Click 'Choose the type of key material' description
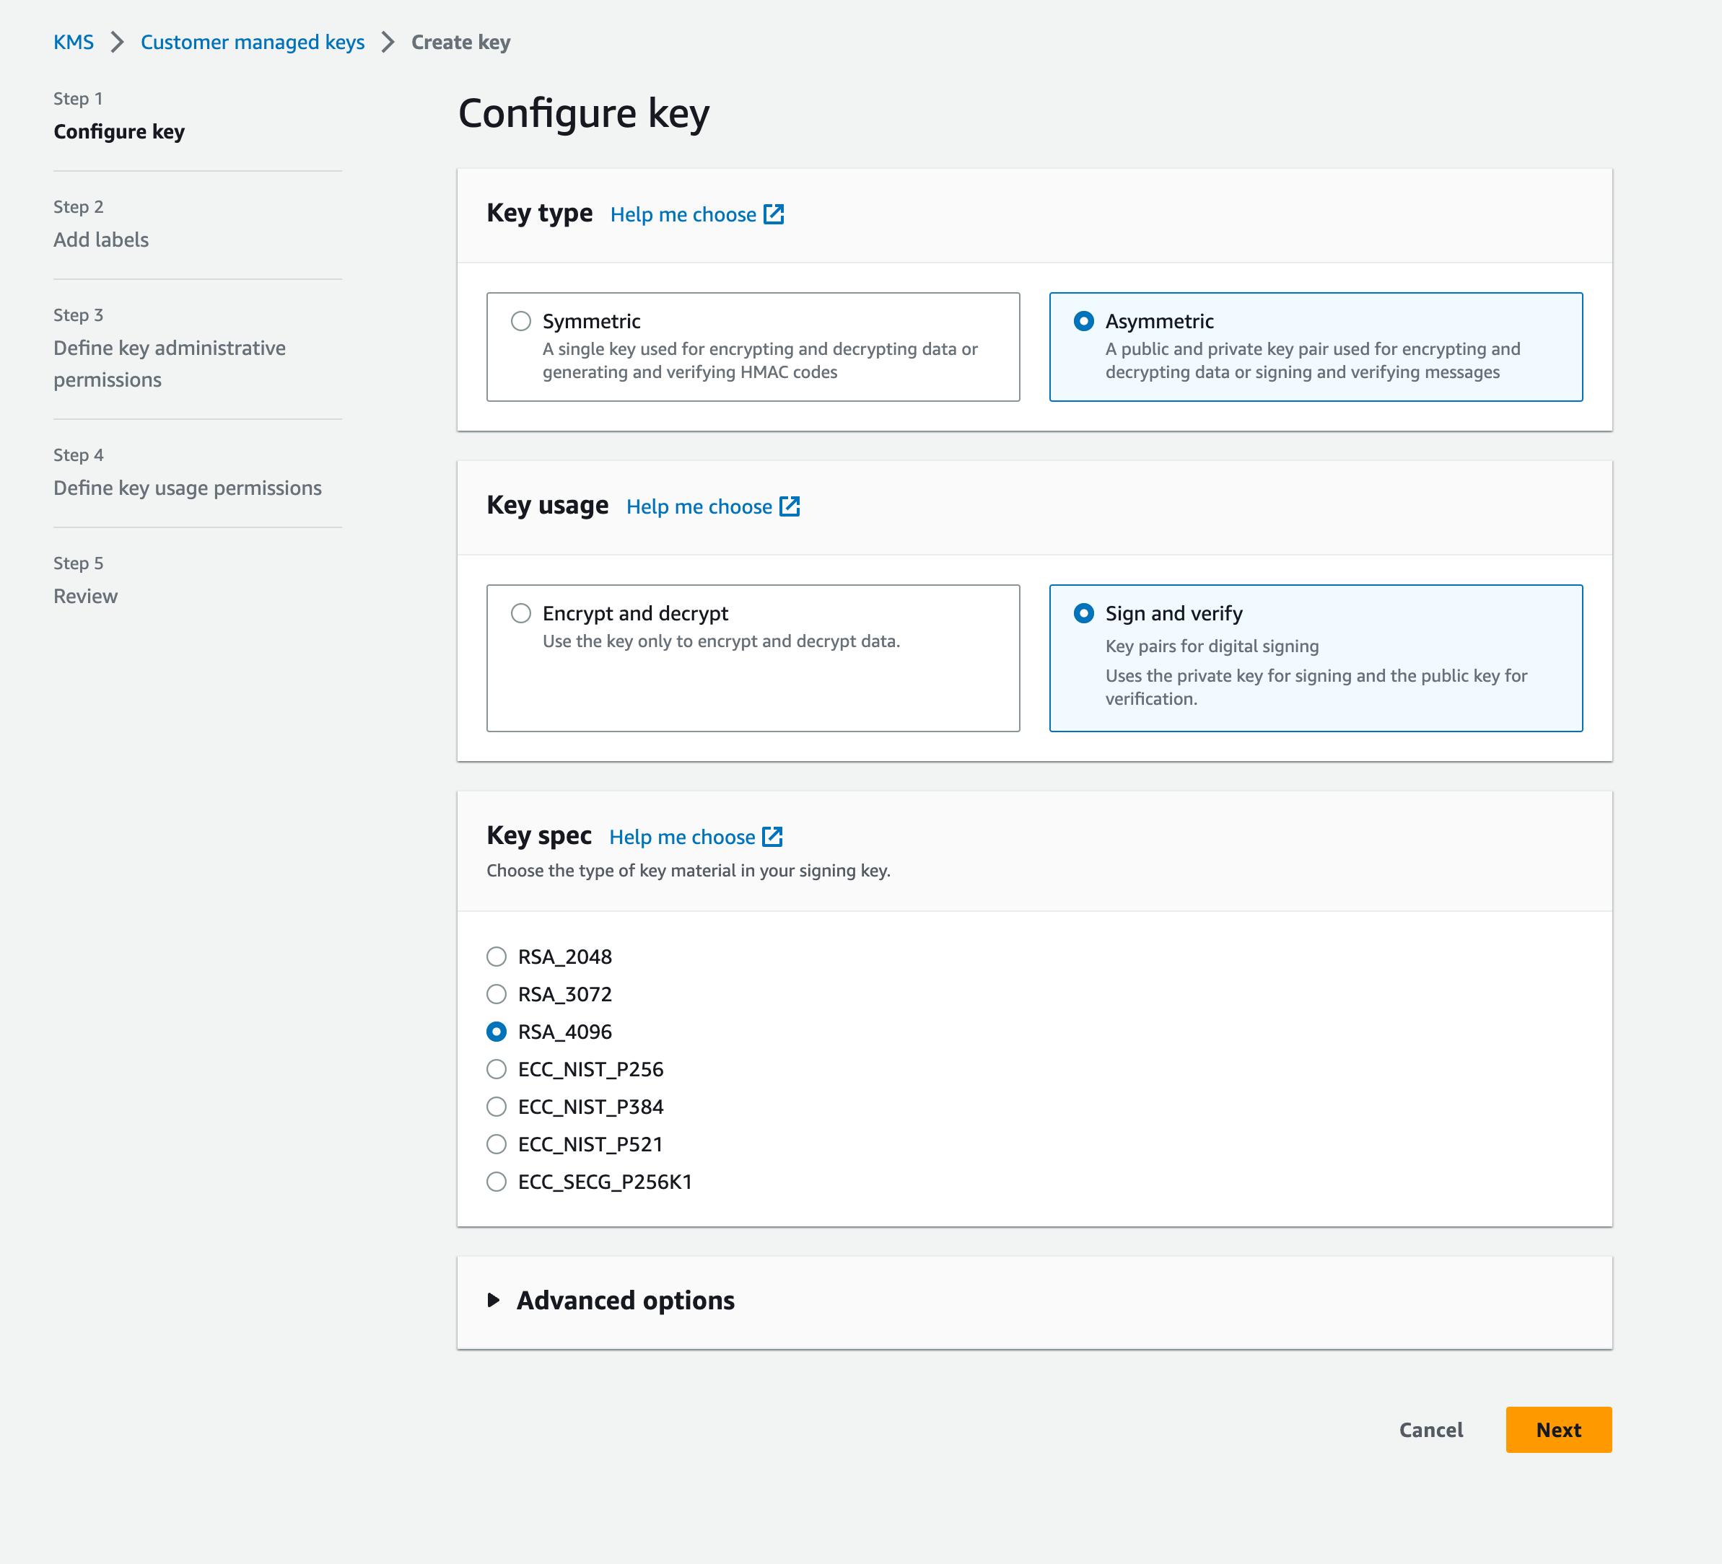1722x1564 pixels. 689,871
